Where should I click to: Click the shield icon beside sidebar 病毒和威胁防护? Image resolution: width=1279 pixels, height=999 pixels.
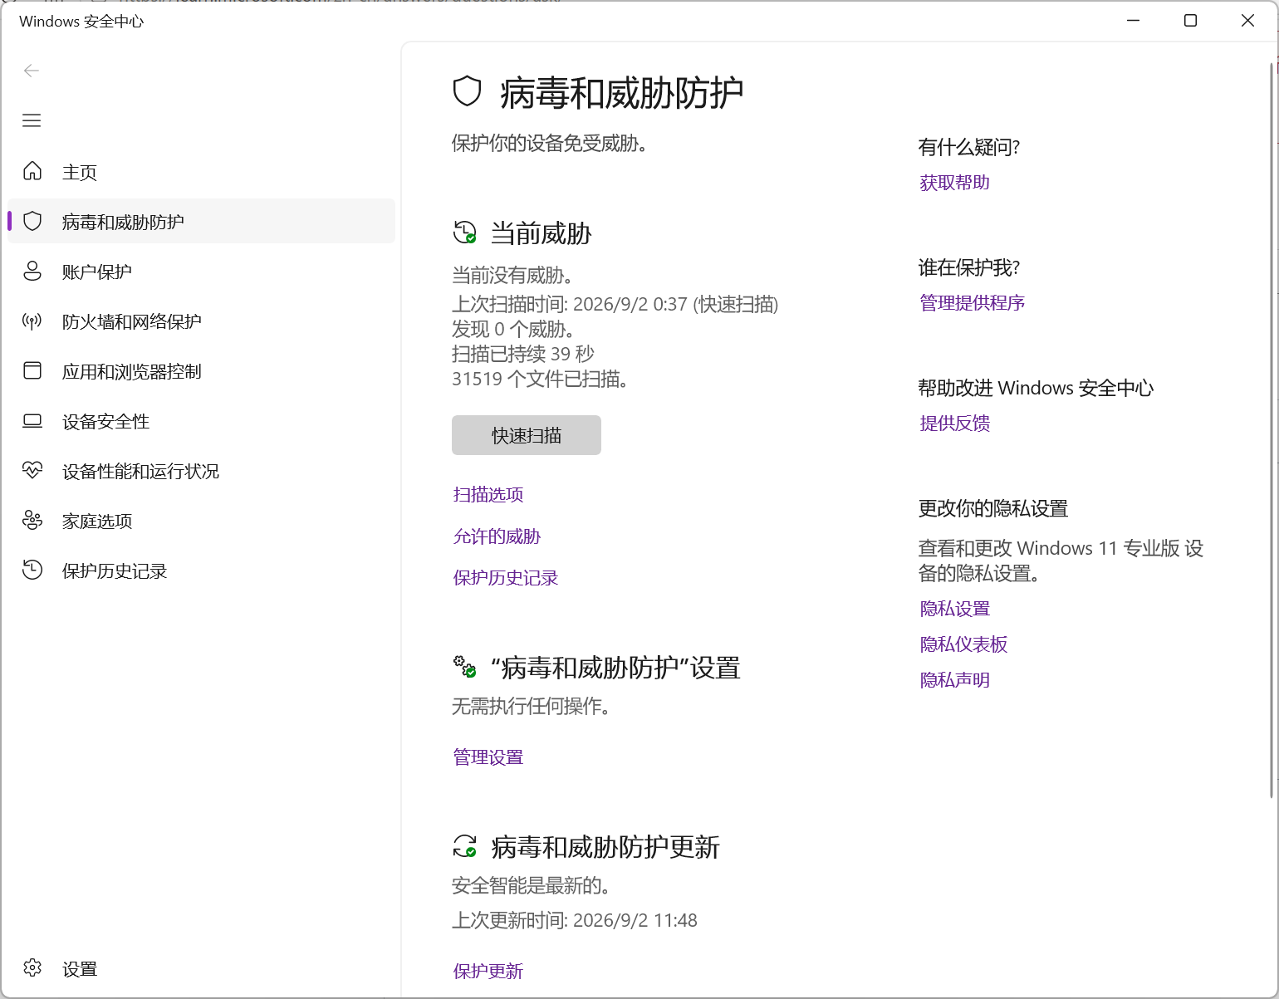click(32, 221)
